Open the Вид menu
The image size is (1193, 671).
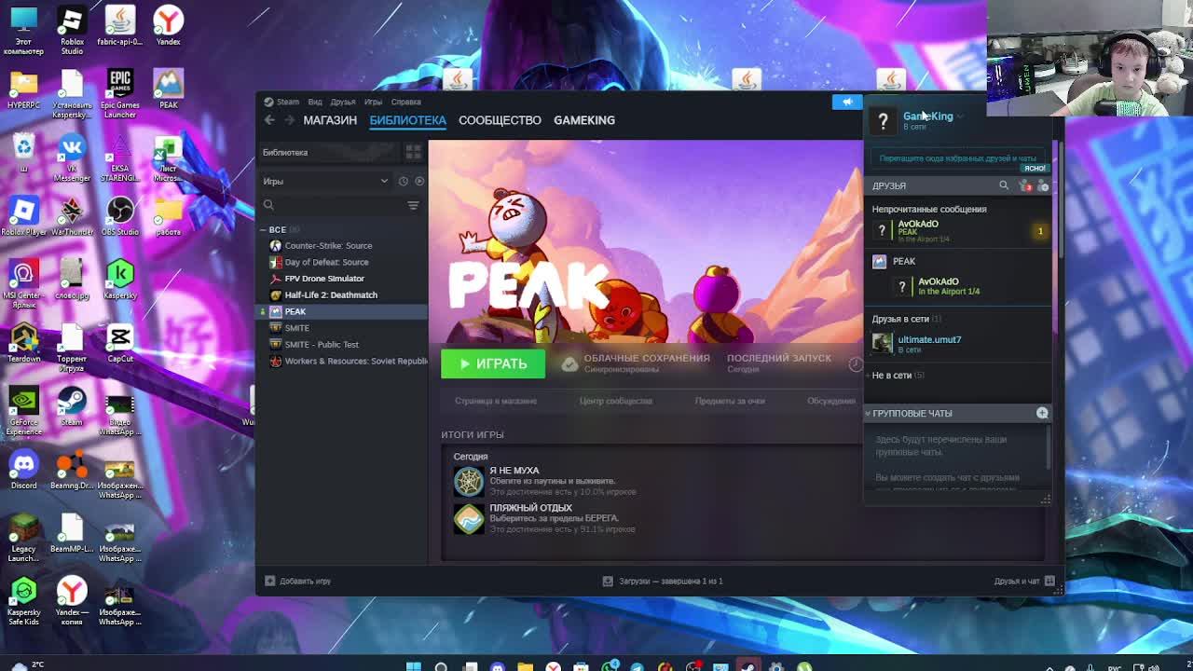click(315, 102)
